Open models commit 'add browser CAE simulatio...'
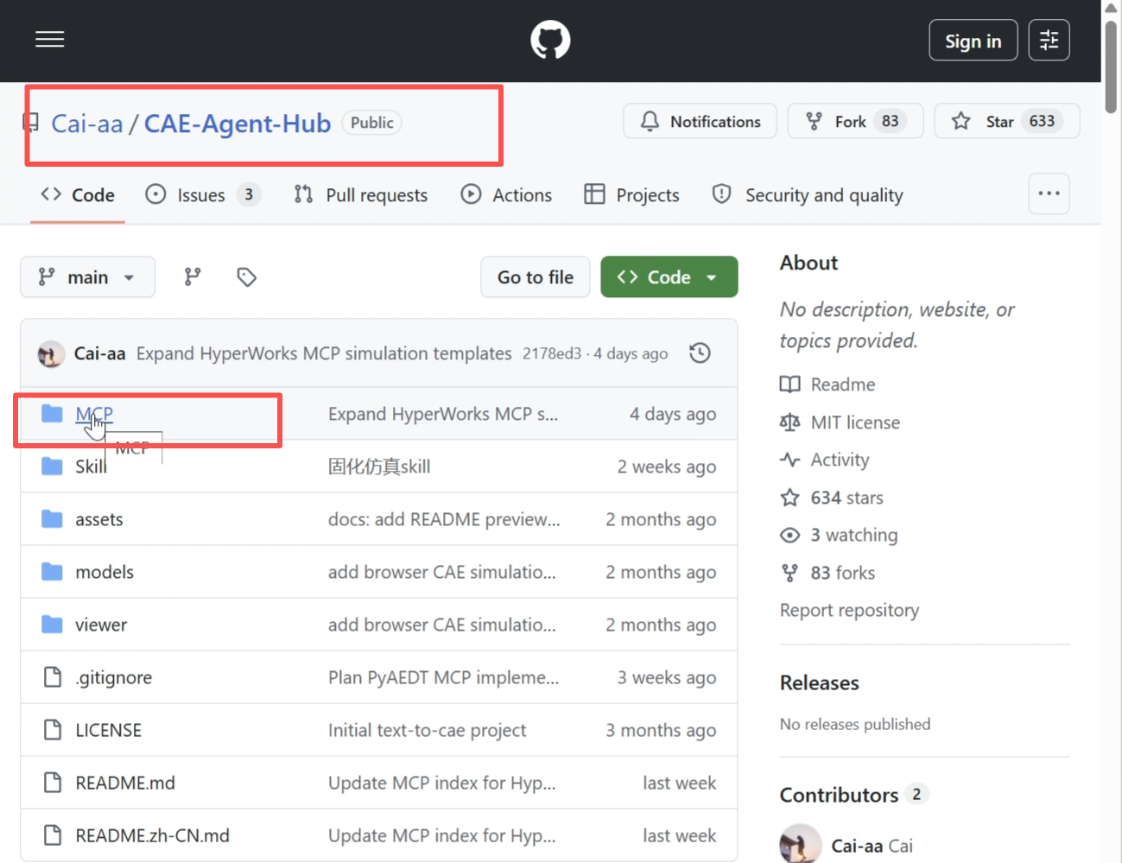 pyautogui.click(x=442, y=572)
